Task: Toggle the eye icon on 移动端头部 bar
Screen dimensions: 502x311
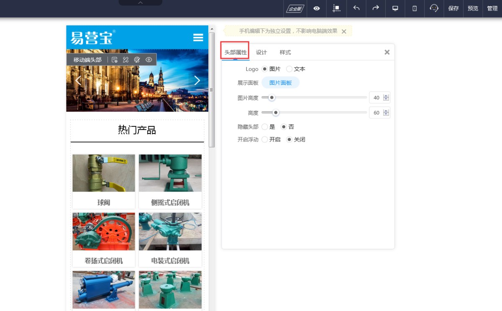Action: tap(149, 60)
